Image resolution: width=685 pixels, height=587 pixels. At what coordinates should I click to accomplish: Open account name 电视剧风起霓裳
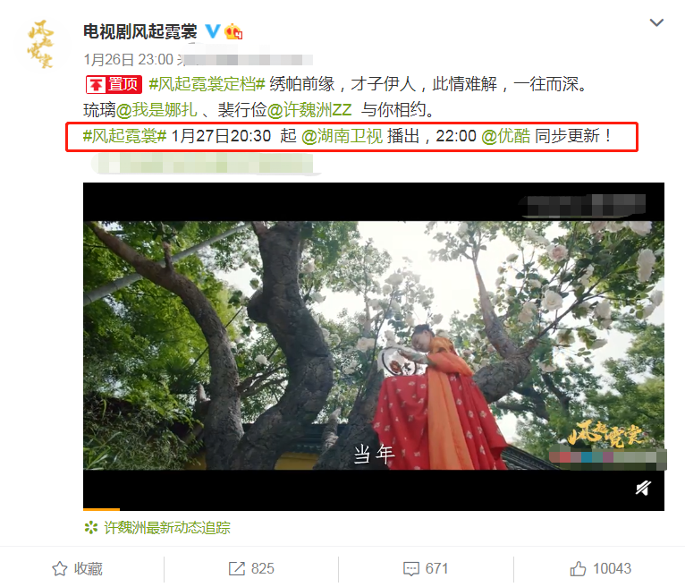point(140,31)
